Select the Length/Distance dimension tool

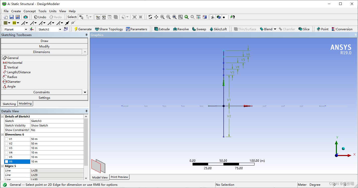pyautogui.click(x=17, y=72)
